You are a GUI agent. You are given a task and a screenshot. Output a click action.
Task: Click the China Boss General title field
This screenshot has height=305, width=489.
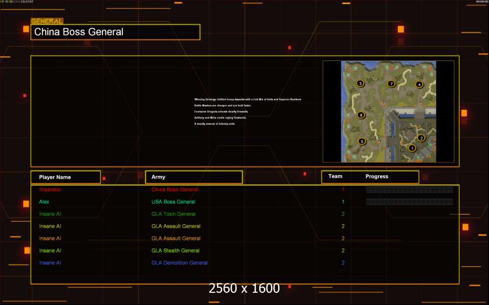click(115, 32)
